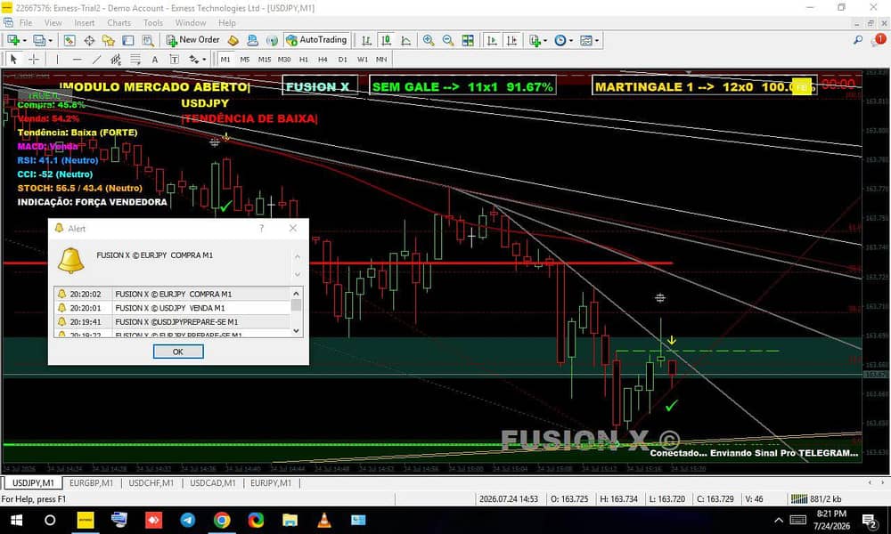
Task: Open the Profiles icon
Action: point(39,40)
